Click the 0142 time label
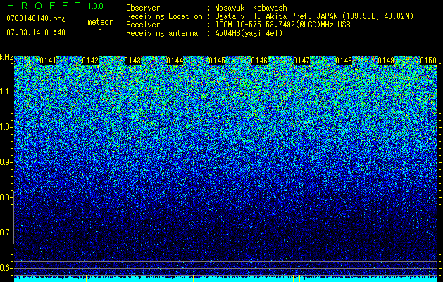This screenshot has width=443, height=282. [x=90, y=61]
